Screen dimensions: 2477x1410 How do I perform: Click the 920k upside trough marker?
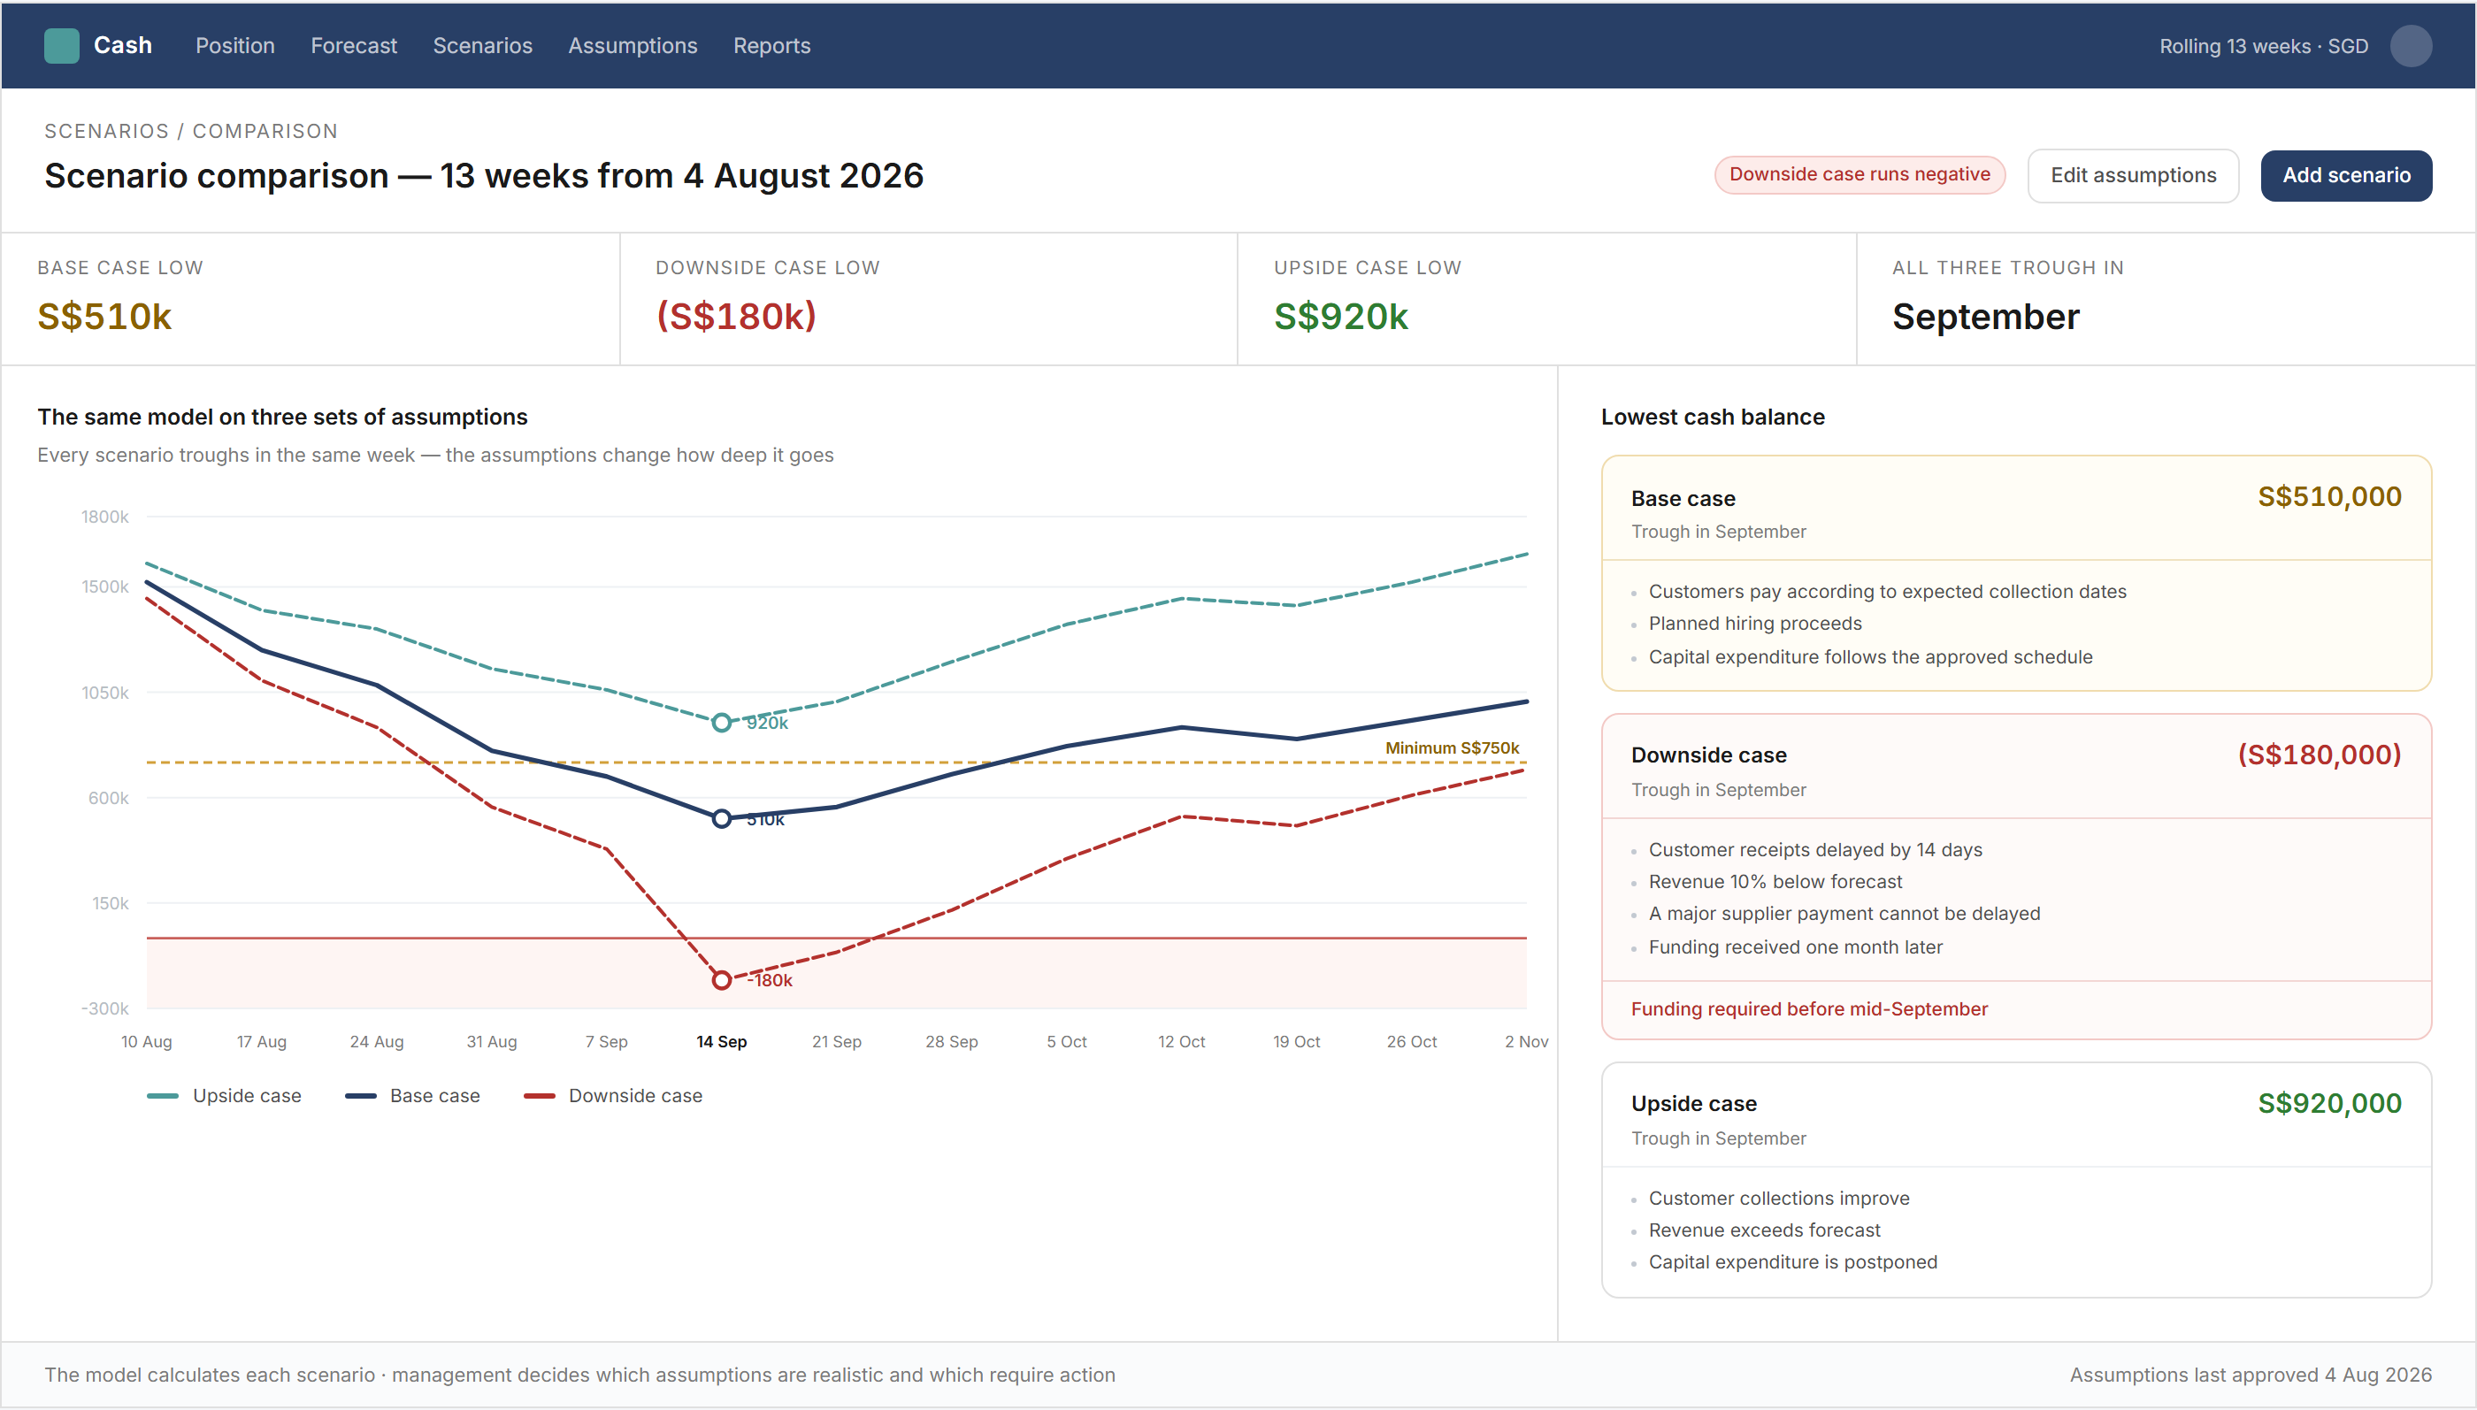pyautogui.click(x=721, y=723)
